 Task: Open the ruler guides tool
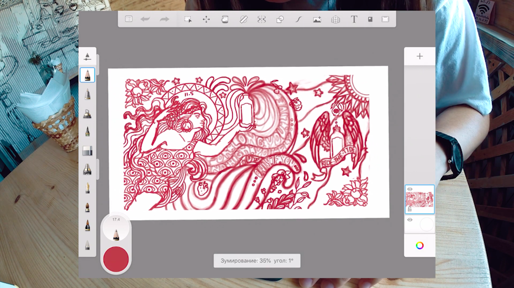pyautogui.click(x=243, y=19)
